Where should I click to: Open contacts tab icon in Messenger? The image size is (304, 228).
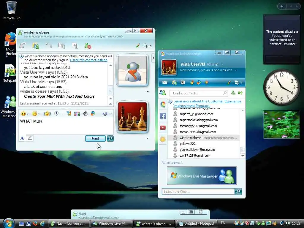click(163, 93)
